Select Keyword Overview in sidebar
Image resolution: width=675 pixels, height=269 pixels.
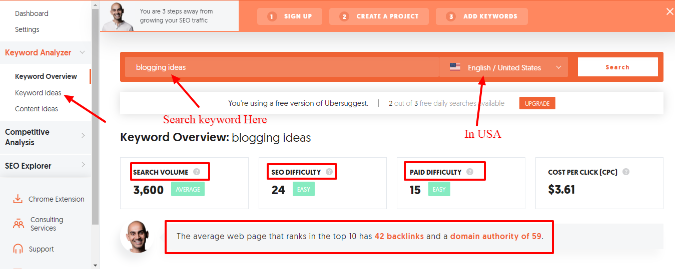[46, 76]
